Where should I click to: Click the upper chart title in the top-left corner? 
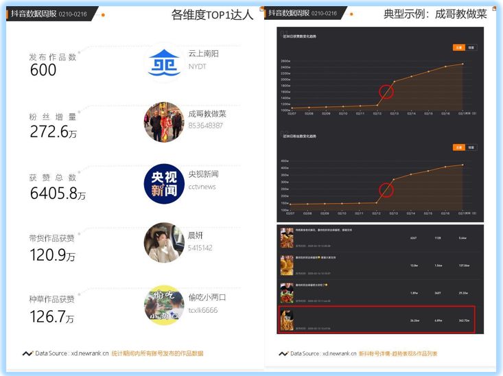coord(299,36)
